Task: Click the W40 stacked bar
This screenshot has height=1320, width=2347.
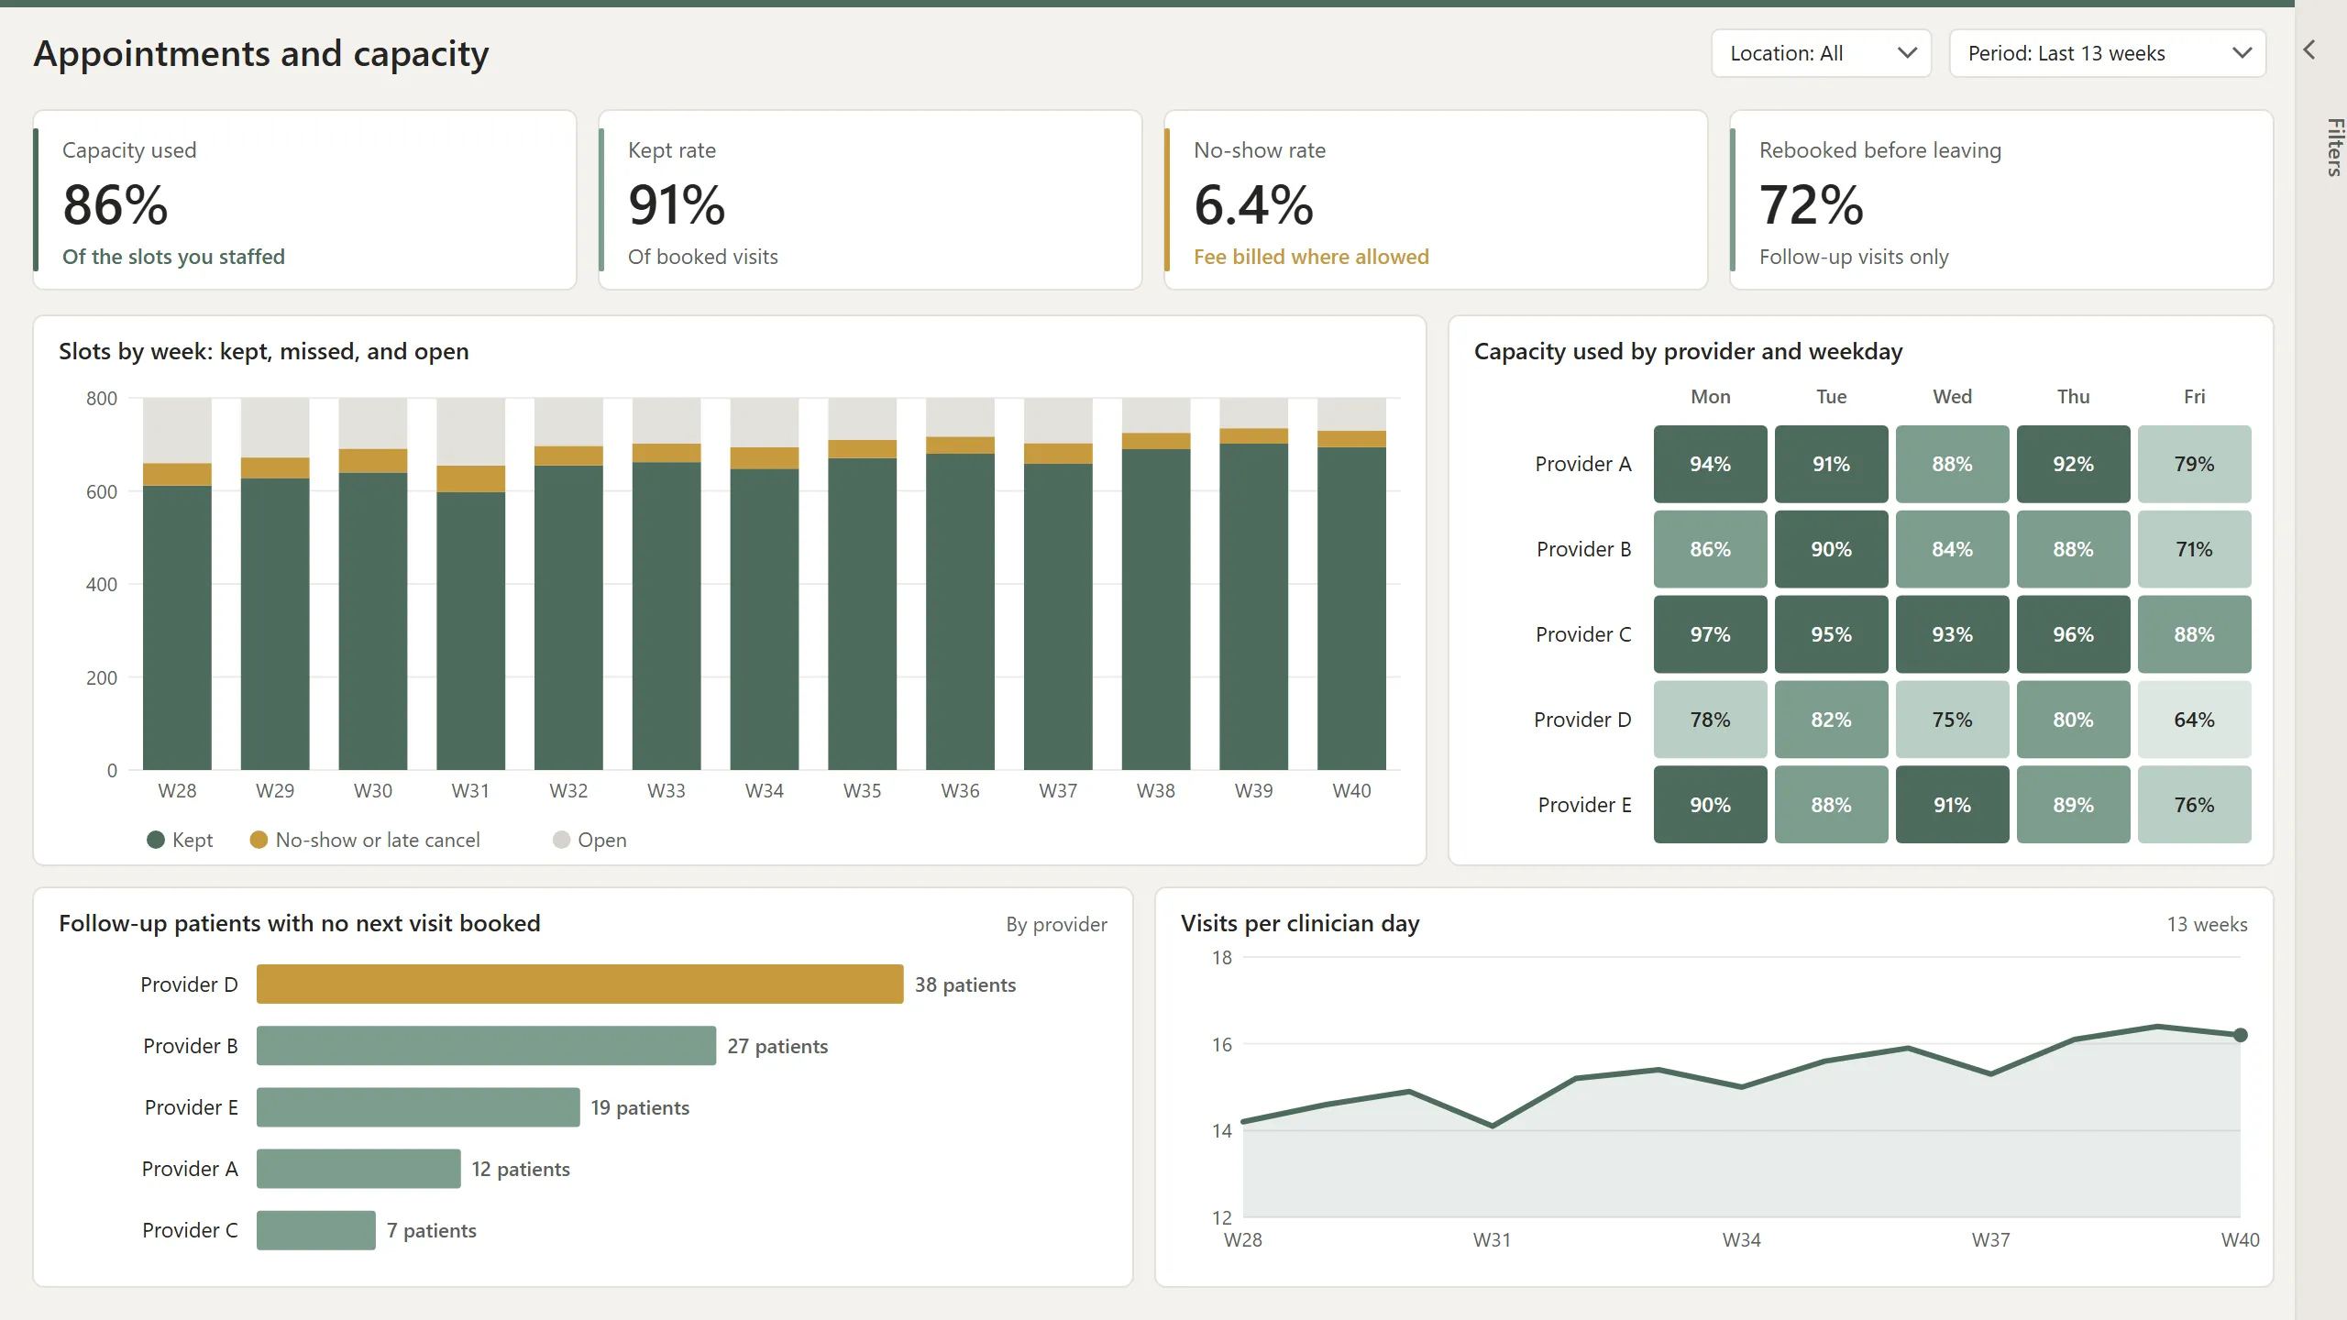Action: pos(1351,584)
